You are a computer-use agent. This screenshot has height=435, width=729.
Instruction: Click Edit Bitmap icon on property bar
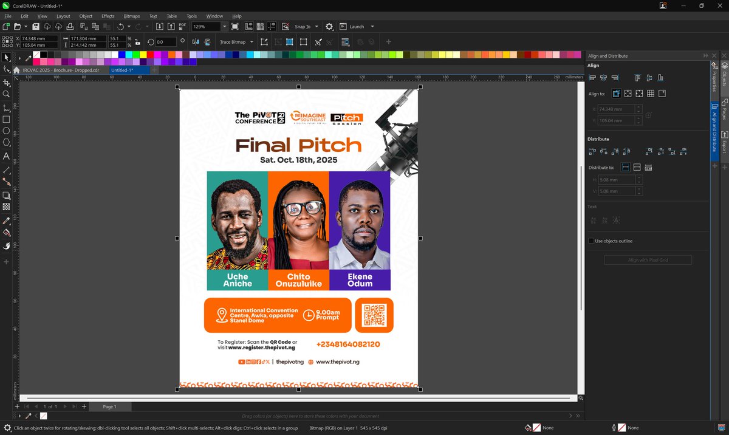(264, 42)
